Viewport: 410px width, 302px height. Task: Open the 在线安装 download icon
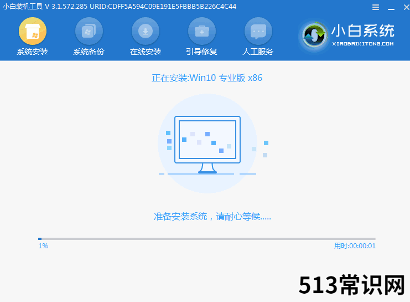coord(146,31)
